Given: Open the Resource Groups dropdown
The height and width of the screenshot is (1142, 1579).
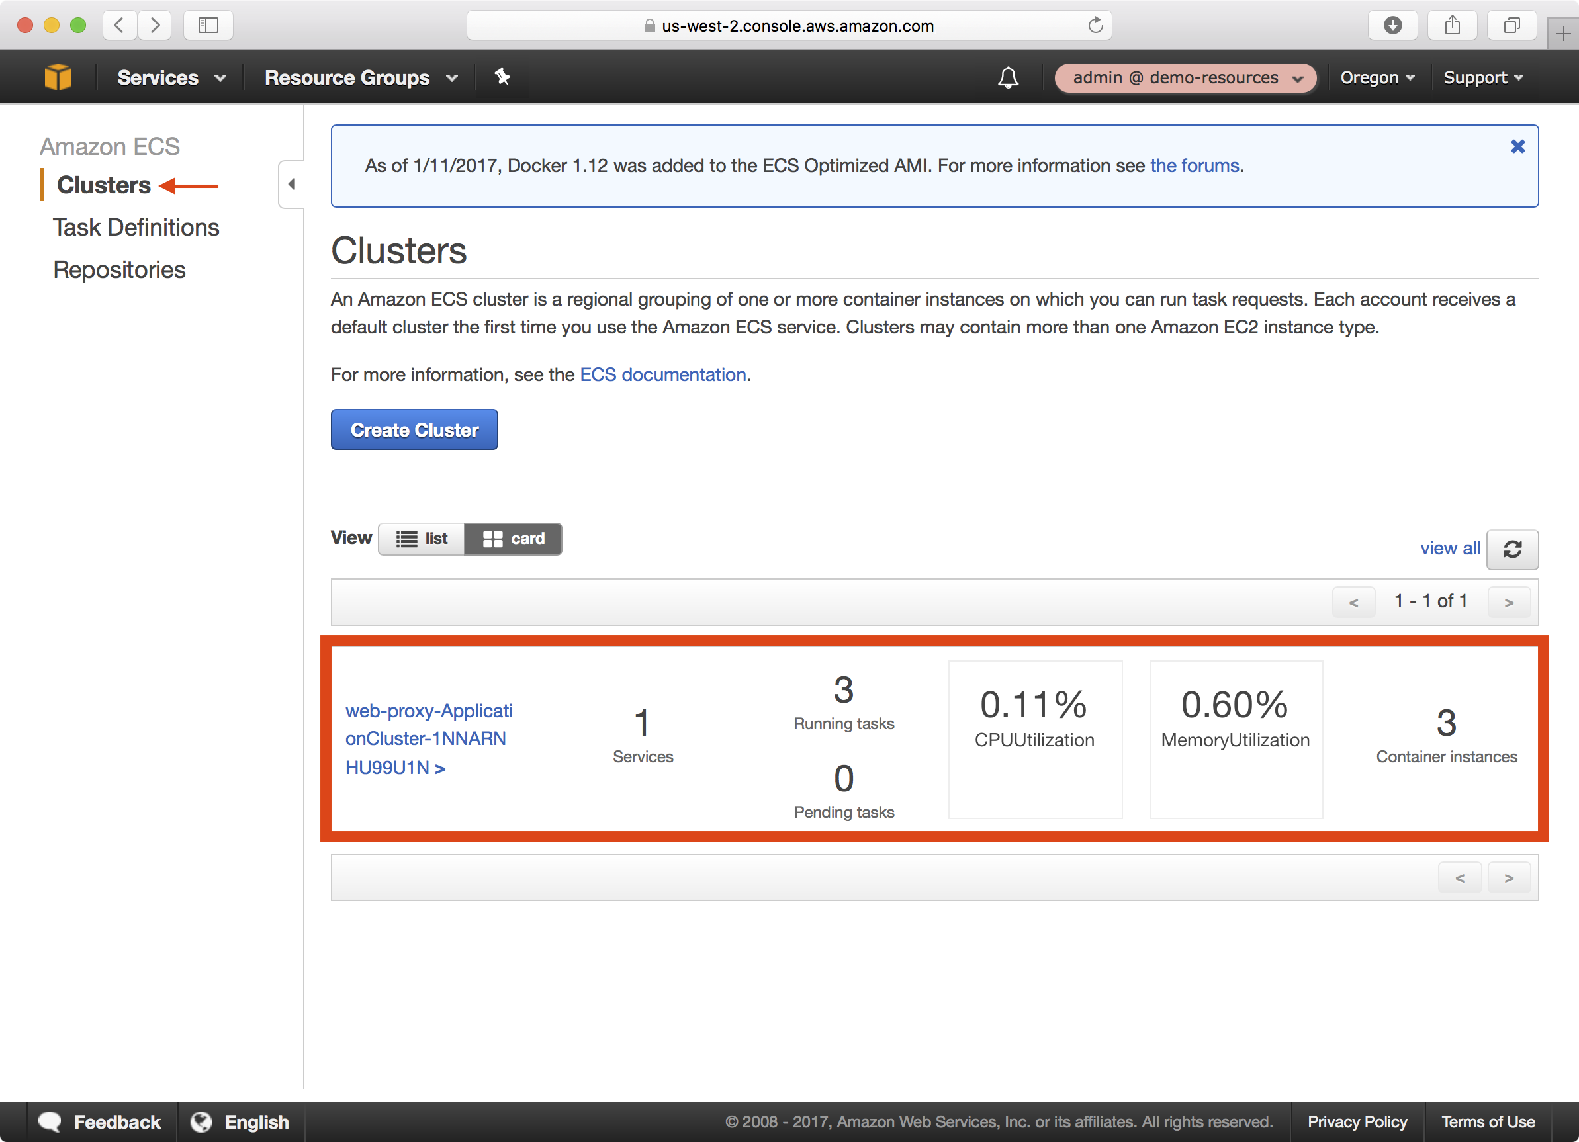Looking at the screenshot, I should [x=361, y=78].
